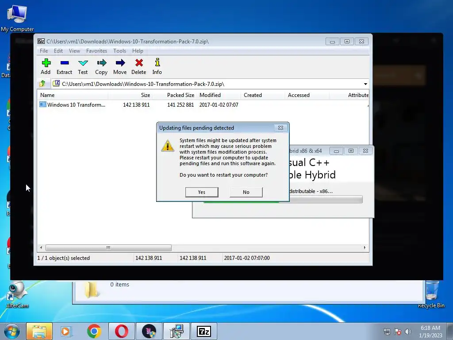Extract files using the Extract icon
This screenshot has width=453, height=340.
coord(64,67)
